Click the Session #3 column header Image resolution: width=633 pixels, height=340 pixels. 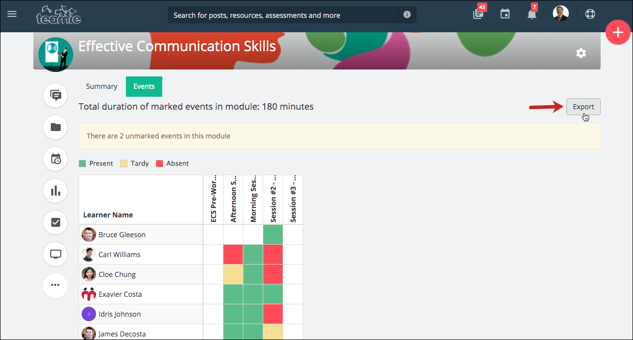tap(293, 199)
